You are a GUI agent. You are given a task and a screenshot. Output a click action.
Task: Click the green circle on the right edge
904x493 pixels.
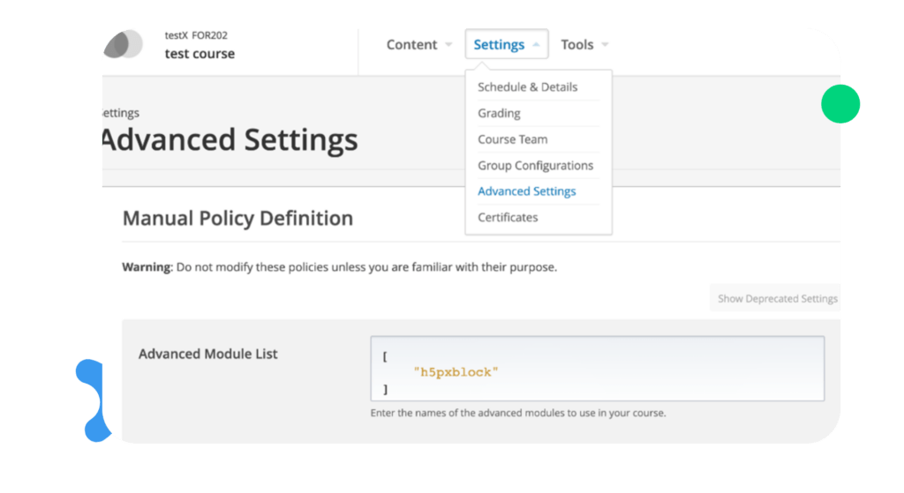pos(840,104)
